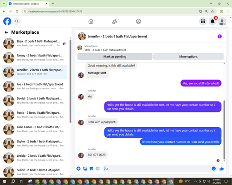
Task: Attach a photo using image icon
Action: (85, 169)
